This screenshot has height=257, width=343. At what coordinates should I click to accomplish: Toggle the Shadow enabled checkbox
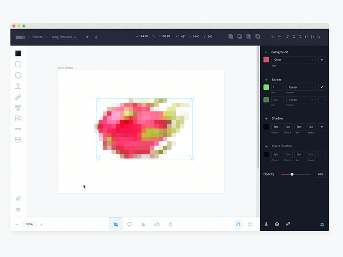tap(322, 127)
